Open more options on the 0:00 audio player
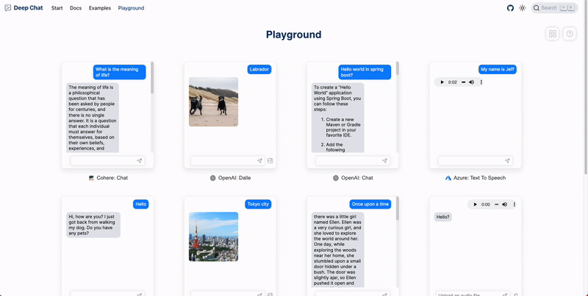Viewport: 588px width, 296px height. (514, 204)
